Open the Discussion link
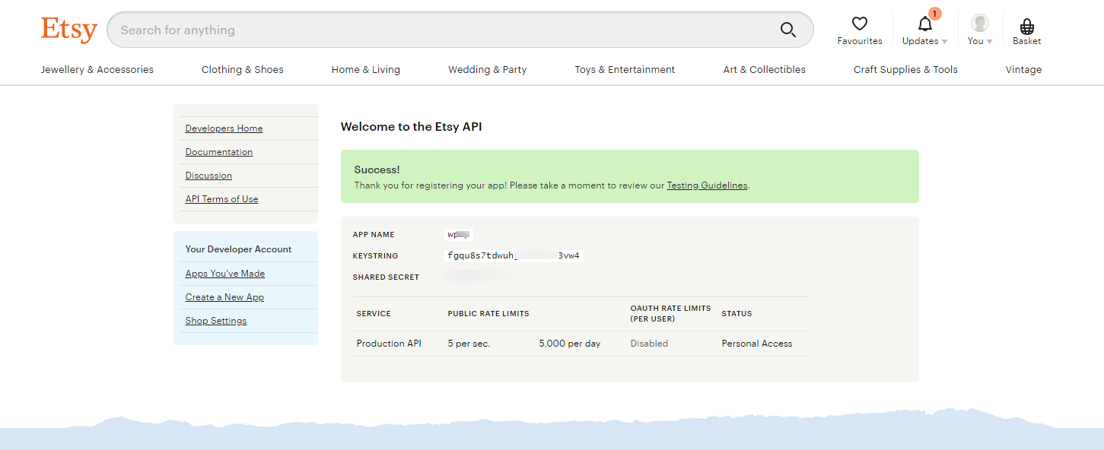The height and width of the screenshot is (450, 1104). coord(208,176)
